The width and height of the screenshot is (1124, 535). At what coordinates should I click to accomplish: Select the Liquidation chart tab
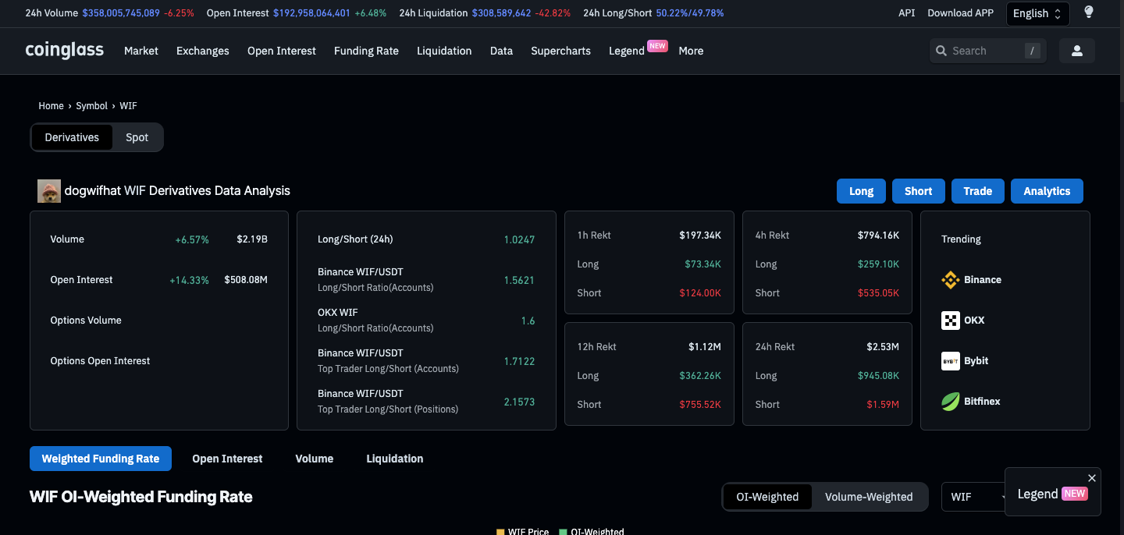[395, 459]
